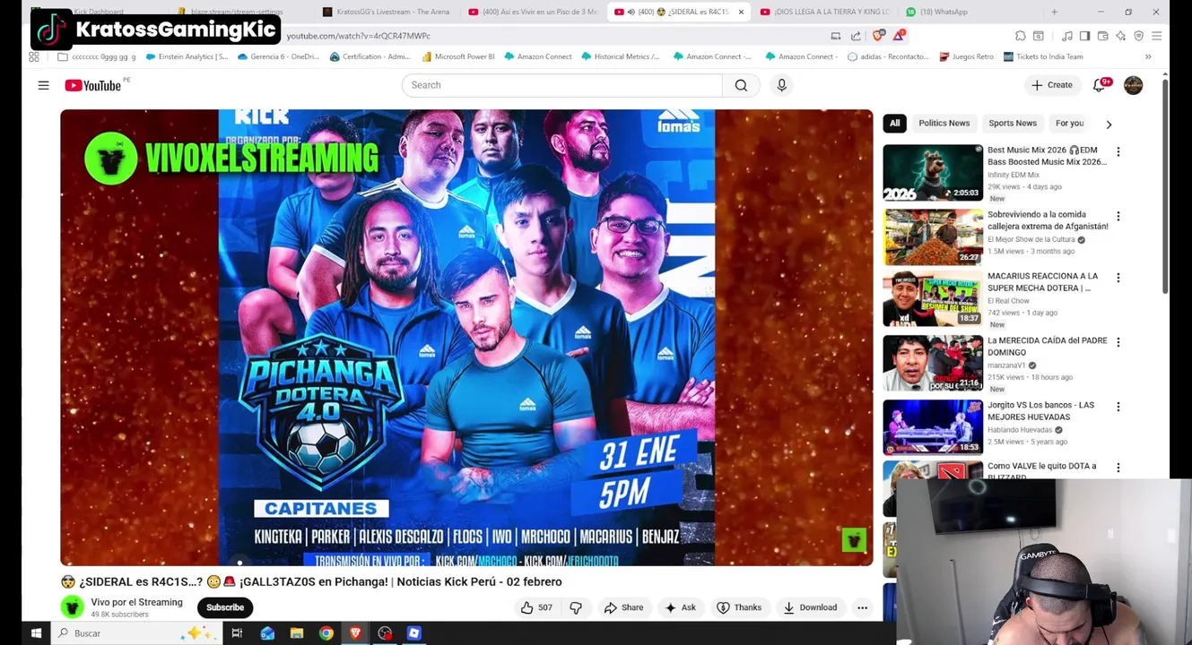Like the video with 507 likes
The width and height of the screenshot is (1192, 645).
(536, 607)
